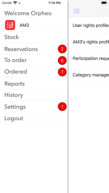Open the Stock menu item
This screenshot has width=109, height=193.
[x=34, y=37]
